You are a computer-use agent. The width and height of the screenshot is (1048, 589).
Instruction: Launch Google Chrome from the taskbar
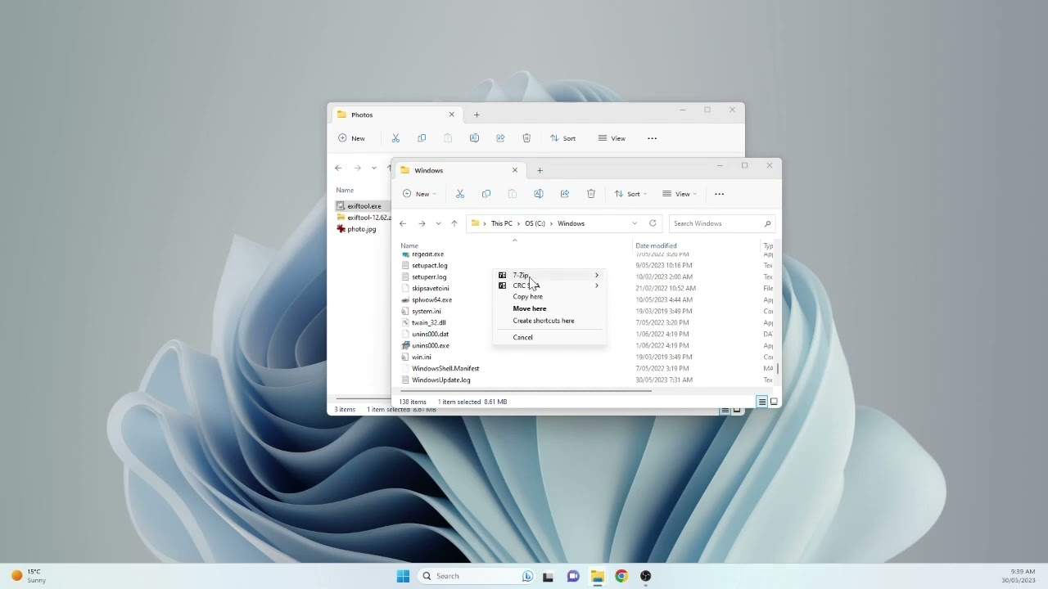point(621,576)
